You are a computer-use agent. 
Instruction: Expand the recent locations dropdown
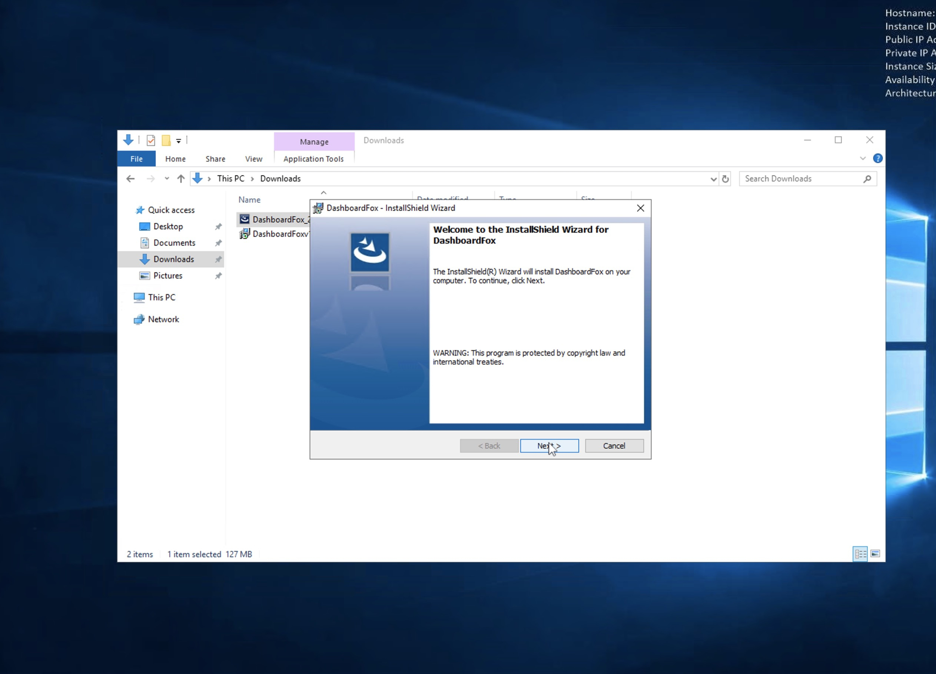[167, 178]
